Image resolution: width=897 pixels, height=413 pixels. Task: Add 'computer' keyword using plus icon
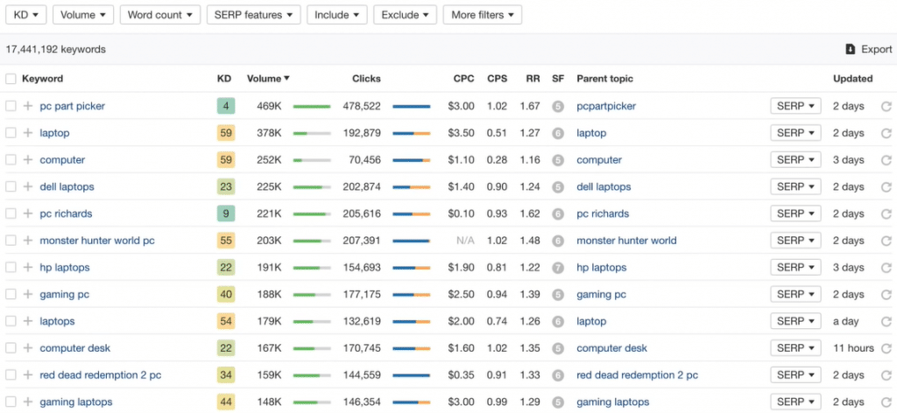coord(28,160)
